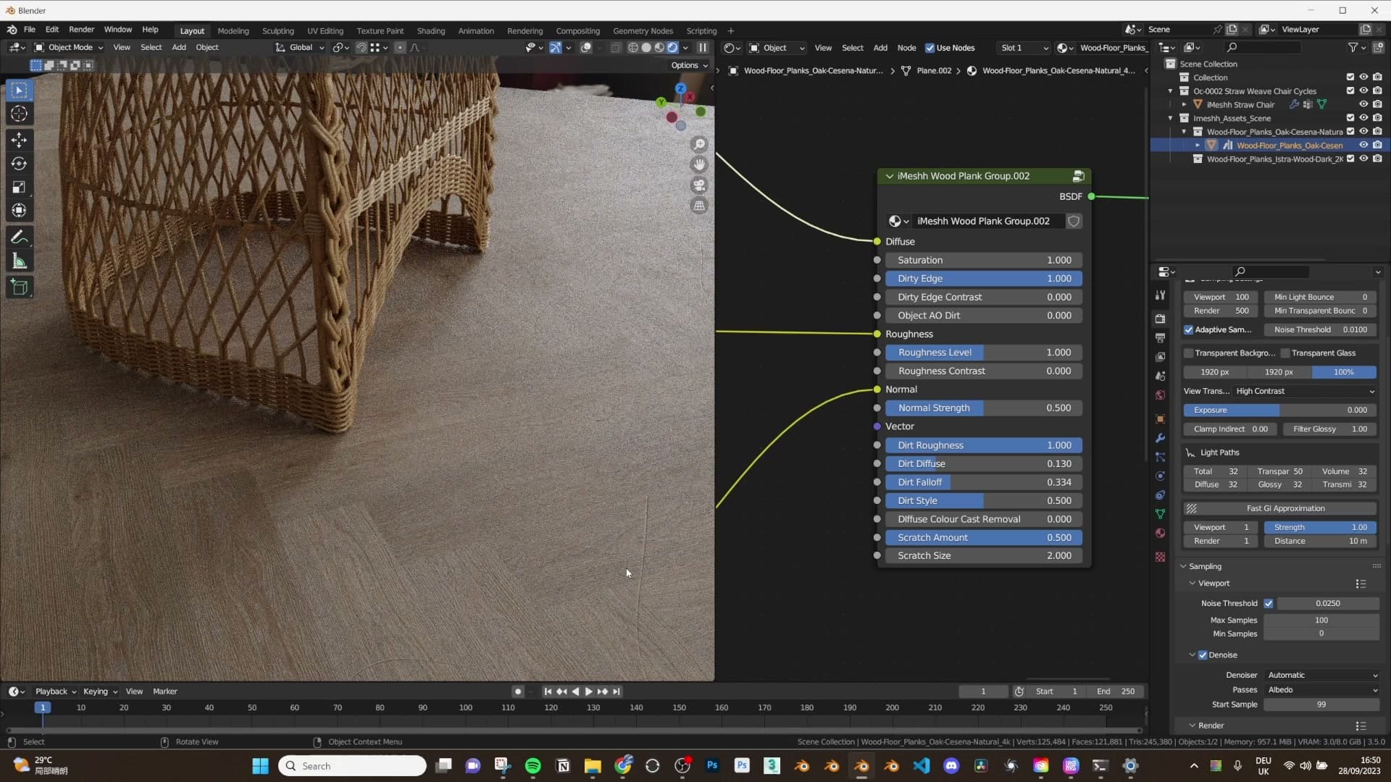Toggle camera view in the viewport
This screenshot has width=1391, height=782.
[699, 185]
